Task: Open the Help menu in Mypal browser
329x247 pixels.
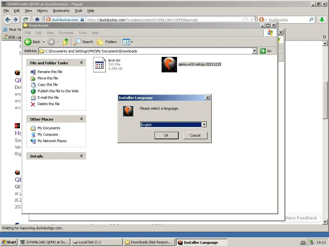Action: 91,11
